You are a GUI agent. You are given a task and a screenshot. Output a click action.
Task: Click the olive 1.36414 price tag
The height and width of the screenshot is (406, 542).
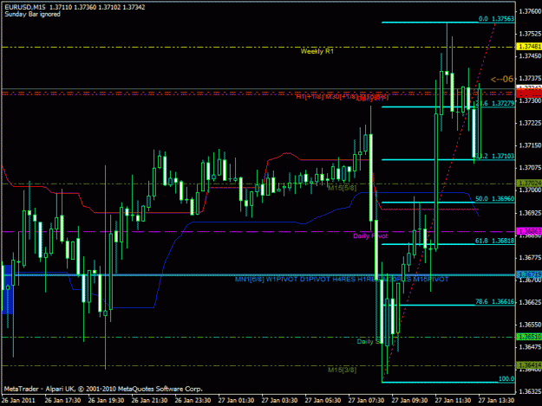point(530,365)
